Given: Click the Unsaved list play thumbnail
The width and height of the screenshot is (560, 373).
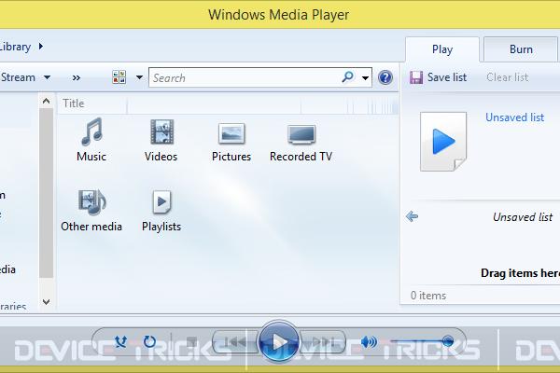Looking at the screenshot, I should click(443, 142).
